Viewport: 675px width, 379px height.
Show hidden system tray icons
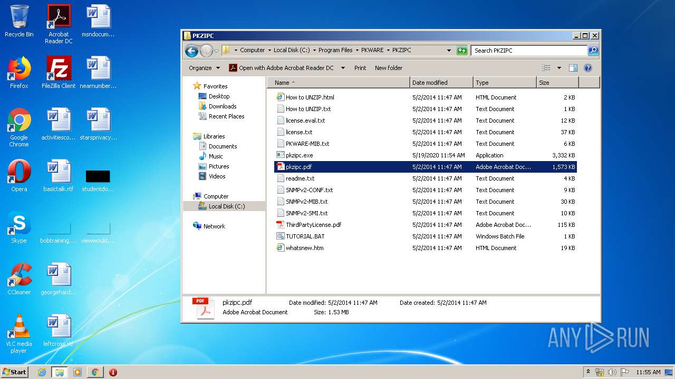[588, 372]
